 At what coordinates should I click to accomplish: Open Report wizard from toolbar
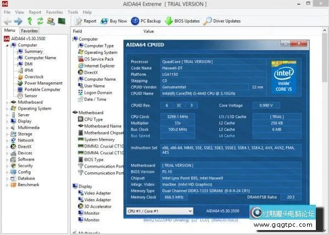85,21
